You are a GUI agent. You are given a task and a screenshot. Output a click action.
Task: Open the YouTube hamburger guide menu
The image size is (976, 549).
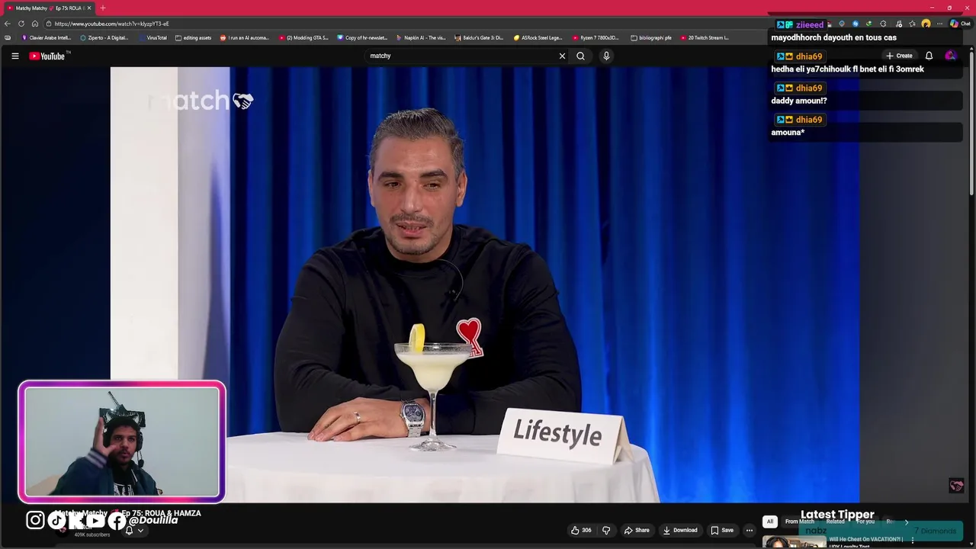(14, 56)
